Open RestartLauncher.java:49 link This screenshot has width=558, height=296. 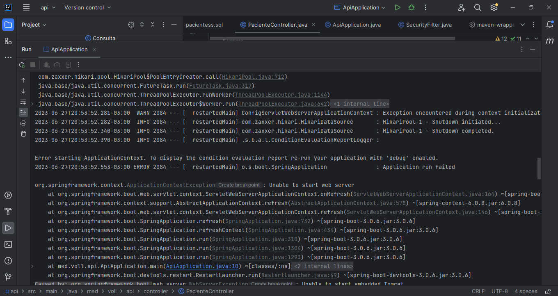[x=299, y=275]
